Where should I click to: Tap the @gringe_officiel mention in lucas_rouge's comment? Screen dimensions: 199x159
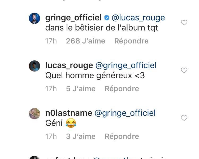tap(126, 65)
